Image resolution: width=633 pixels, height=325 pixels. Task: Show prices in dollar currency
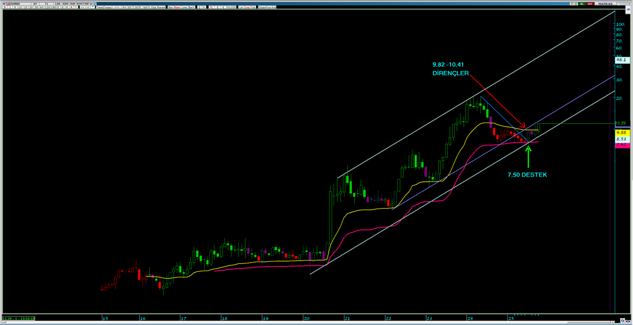tap(218, 7)
